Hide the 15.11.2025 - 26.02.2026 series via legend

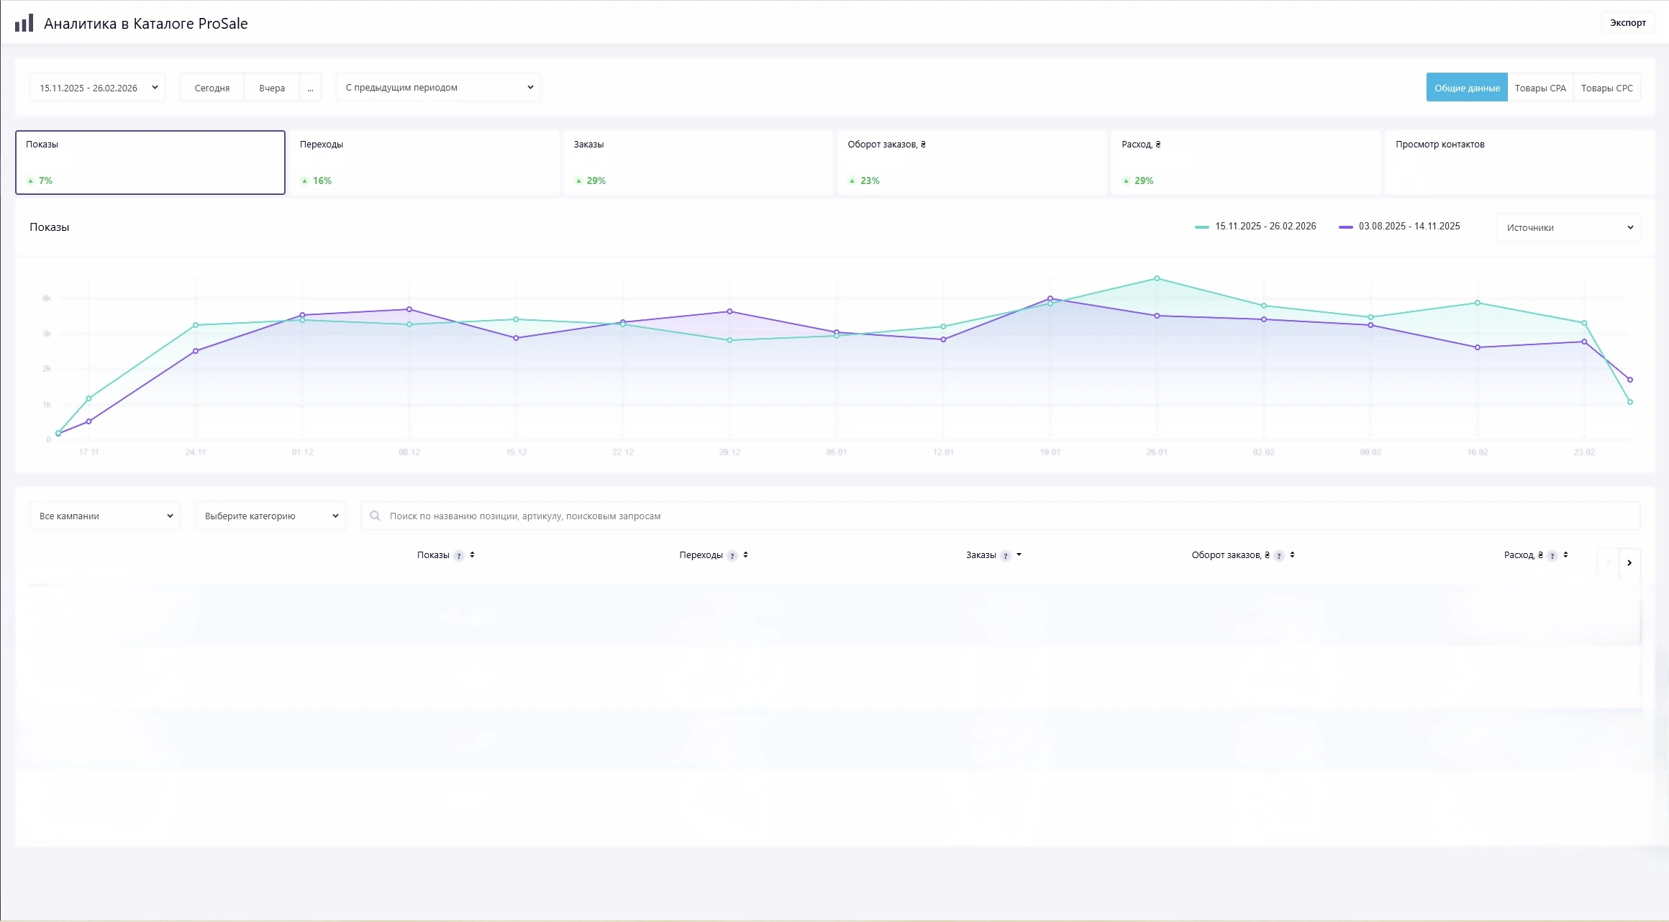pos(1255,226)
